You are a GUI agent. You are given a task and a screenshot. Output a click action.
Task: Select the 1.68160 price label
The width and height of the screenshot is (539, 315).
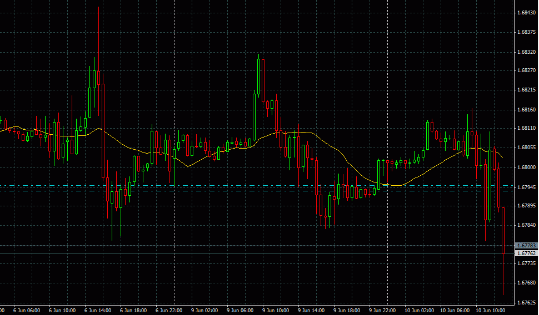click(x=527, y=110)
